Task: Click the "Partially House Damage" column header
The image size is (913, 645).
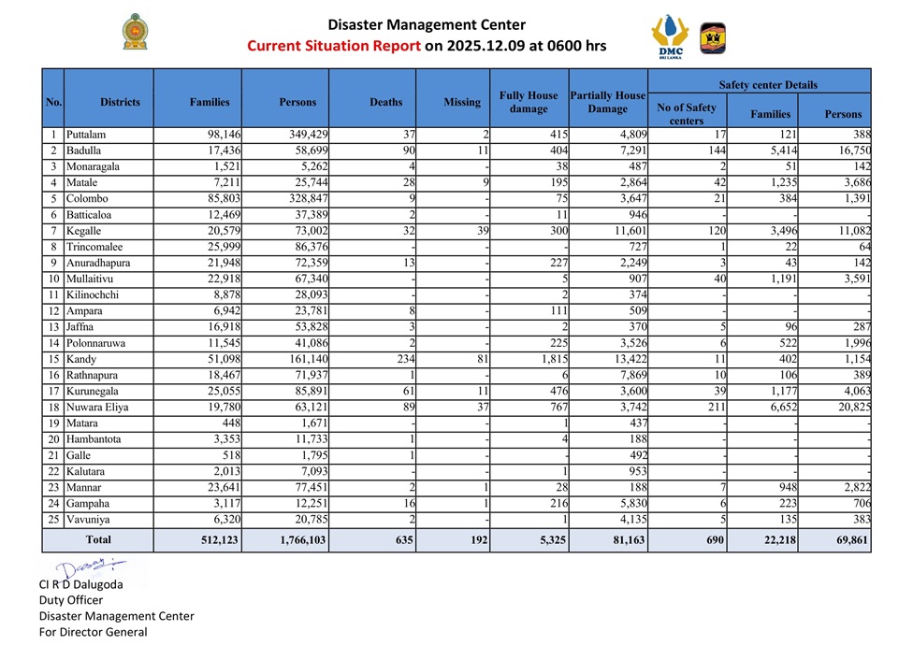Action: click(607, 102)
